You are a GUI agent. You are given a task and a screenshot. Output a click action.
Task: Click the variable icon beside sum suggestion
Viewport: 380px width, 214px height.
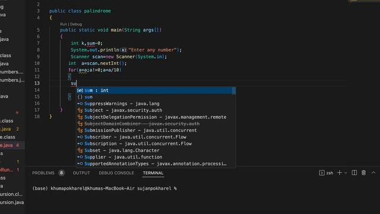tap(80, 90)
